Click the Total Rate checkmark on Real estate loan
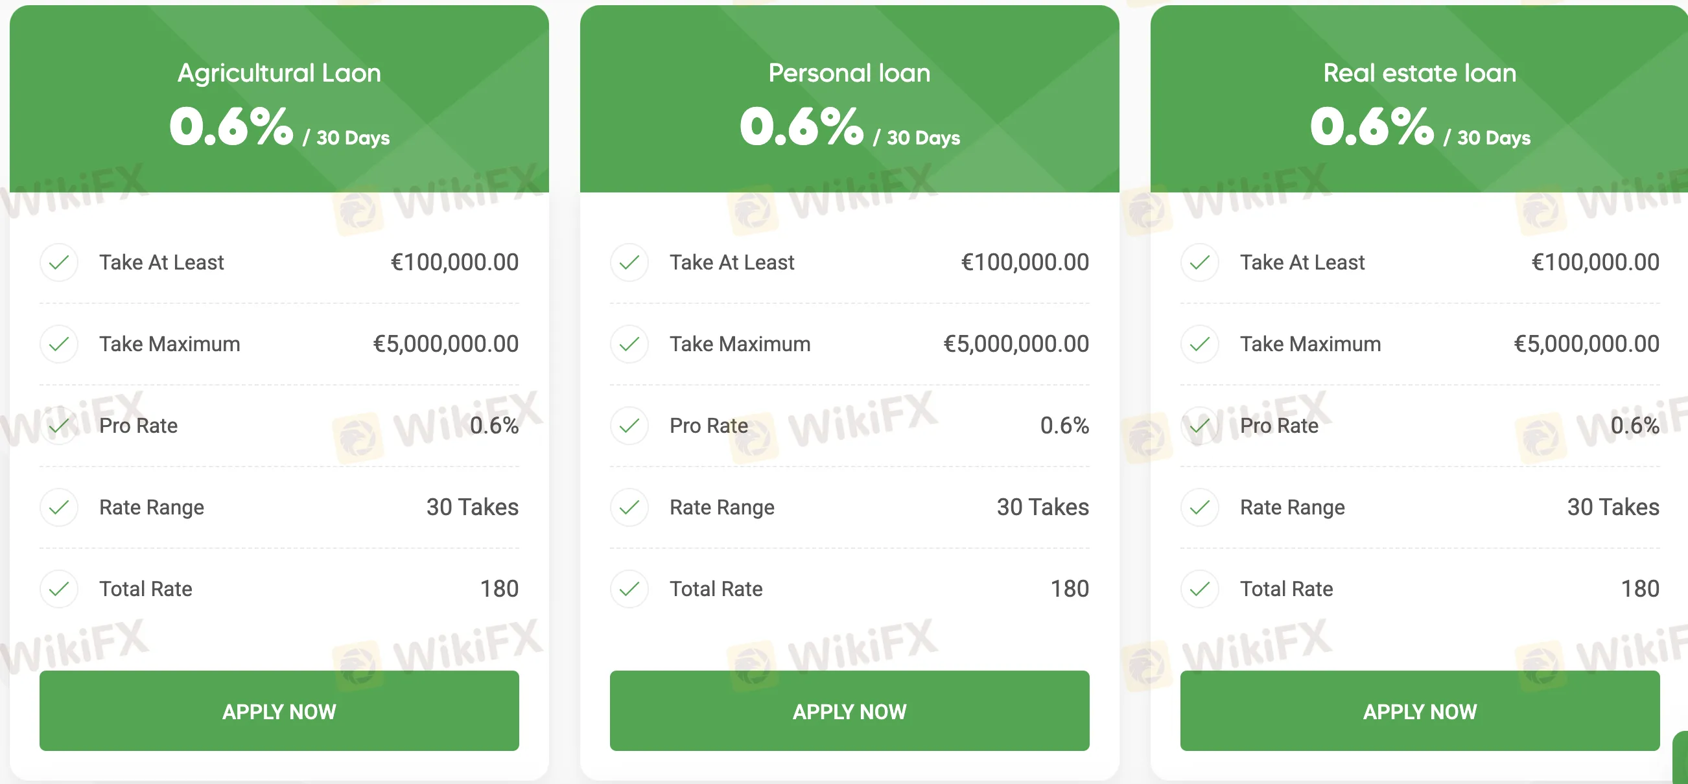The width and height of the screenshot is (1688, 784). [1200, 588]
